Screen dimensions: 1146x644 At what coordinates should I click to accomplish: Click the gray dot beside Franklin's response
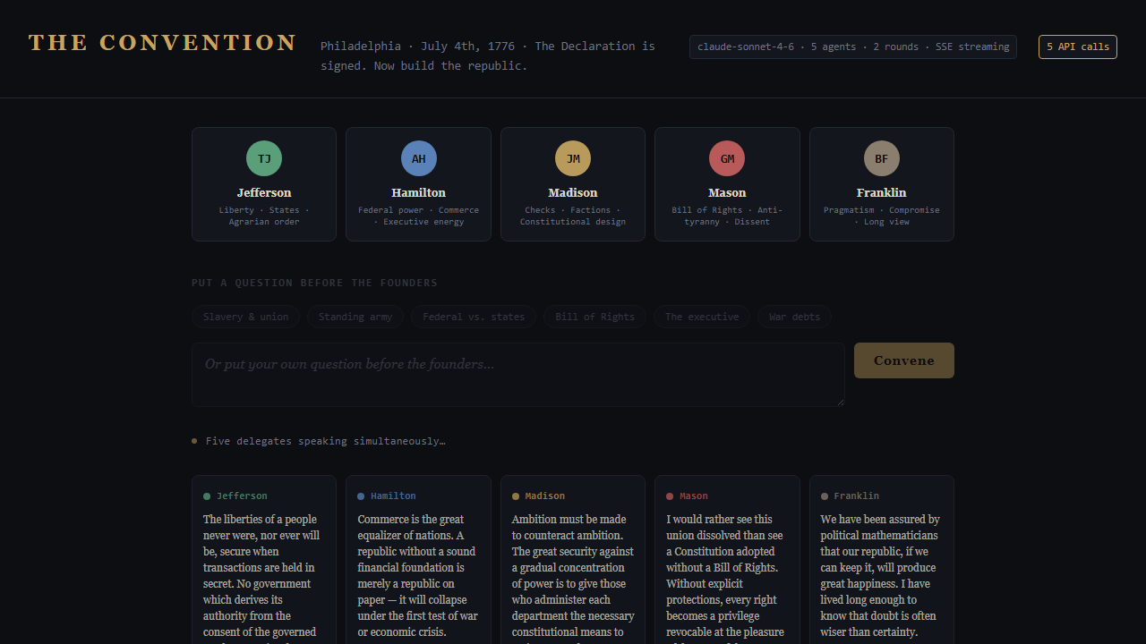825,496
